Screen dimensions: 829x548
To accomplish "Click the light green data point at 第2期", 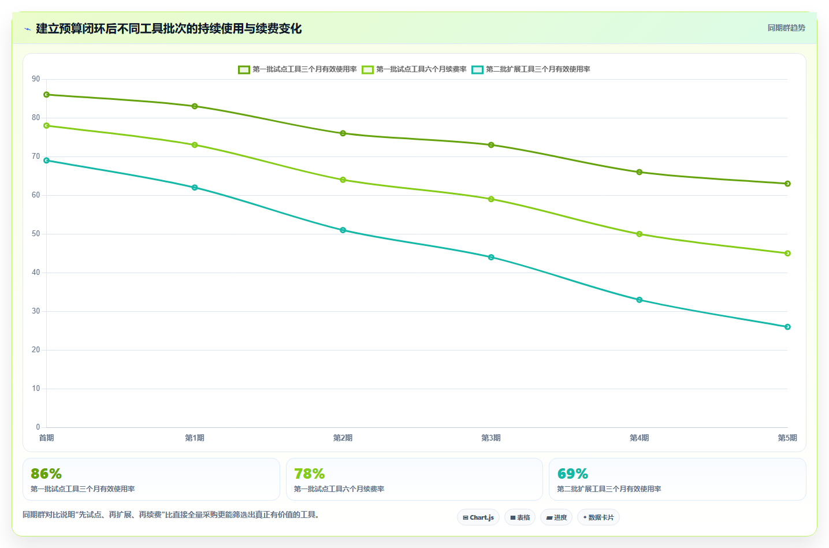I will (343, 180).
